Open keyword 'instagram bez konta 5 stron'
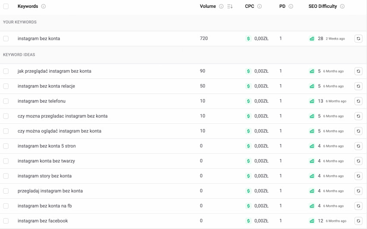Viewport: 367px width, 229px height. 47,146
